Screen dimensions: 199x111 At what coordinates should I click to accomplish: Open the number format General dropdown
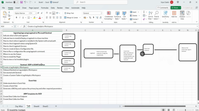[101, 13]
